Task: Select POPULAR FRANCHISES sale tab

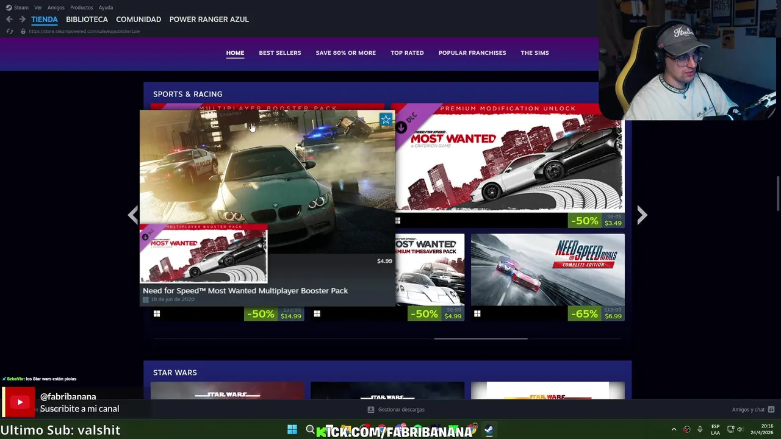Action: pyautogui.click(x=472, y=53)
